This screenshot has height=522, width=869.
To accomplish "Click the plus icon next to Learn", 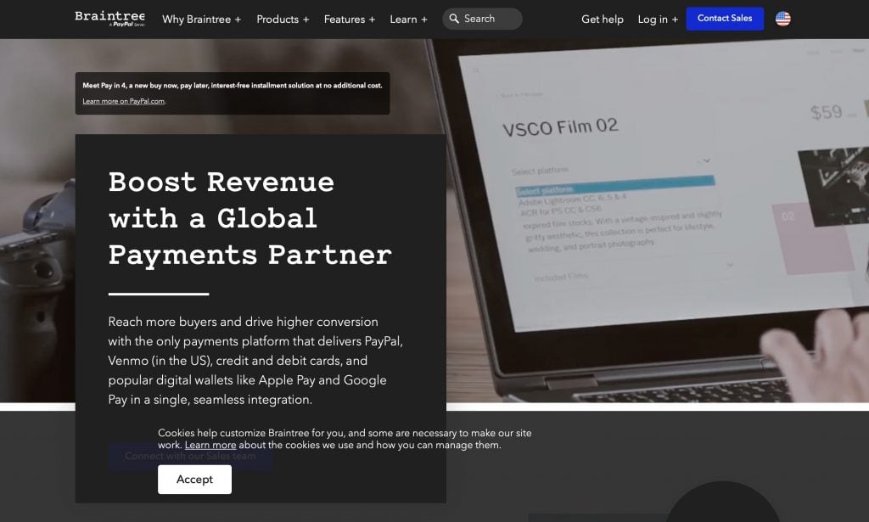I will click(424, 20).
